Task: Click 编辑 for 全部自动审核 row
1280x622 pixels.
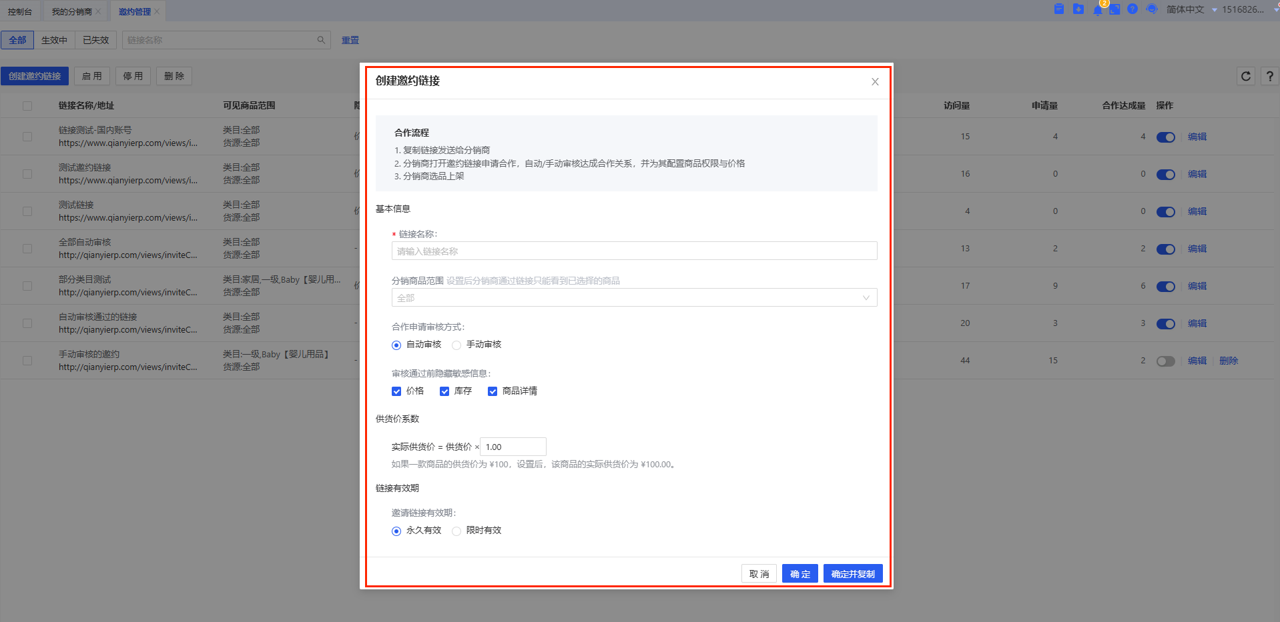Action: pos(1197,249)
